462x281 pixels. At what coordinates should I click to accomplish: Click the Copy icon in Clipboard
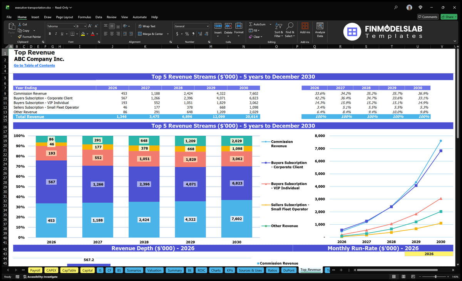20,30
